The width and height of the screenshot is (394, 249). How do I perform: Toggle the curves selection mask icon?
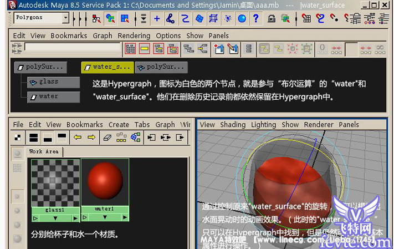coord(185,18)
